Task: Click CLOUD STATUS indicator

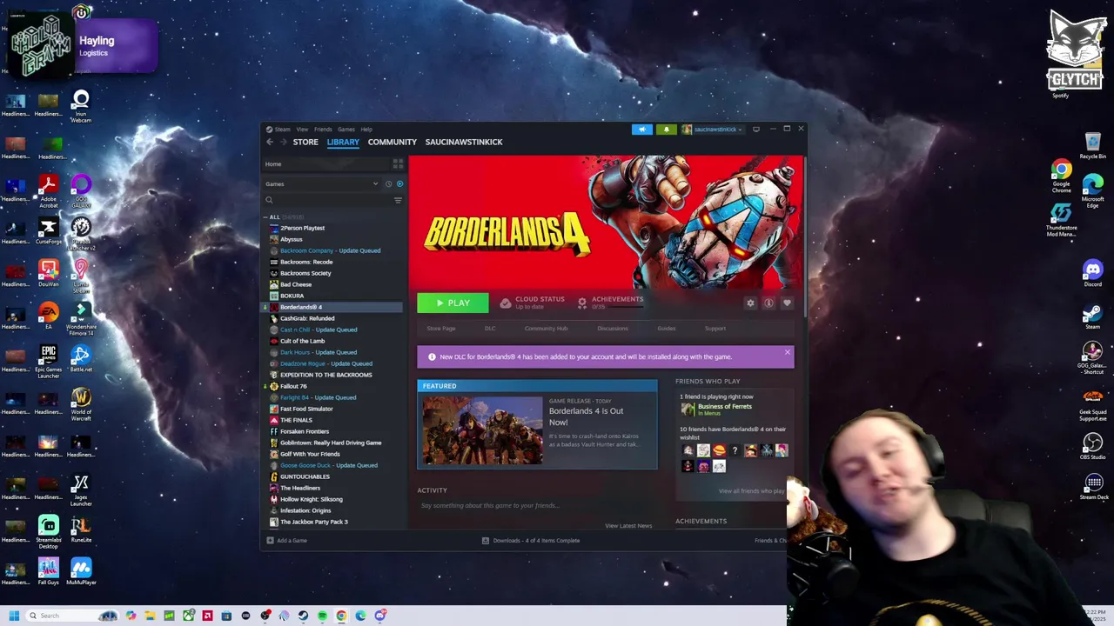Action: pos(532,303)
